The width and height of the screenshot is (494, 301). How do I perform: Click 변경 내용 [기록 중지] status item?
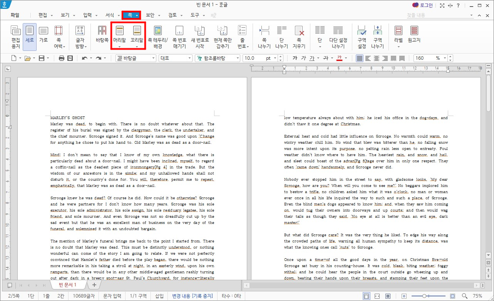click(x=193, y=296)
